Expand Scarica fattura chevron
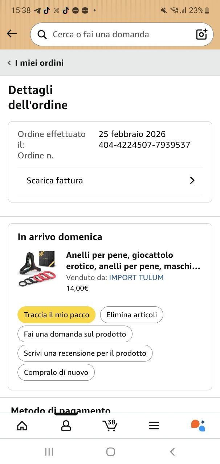220x464 pixels. pos(192,181)
